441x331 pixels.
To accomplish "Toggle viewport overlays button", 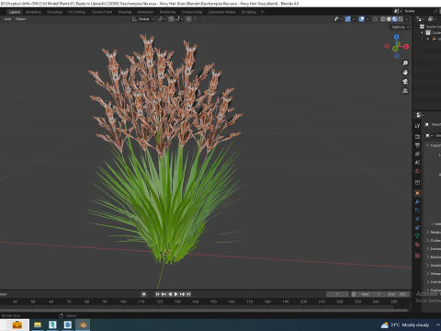I will pos(362,19).
